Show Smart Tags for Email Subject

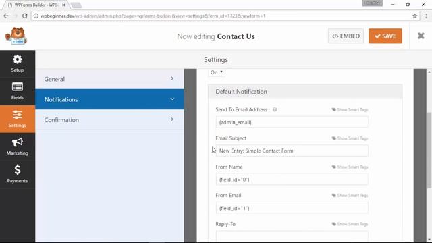coord(350,138)
